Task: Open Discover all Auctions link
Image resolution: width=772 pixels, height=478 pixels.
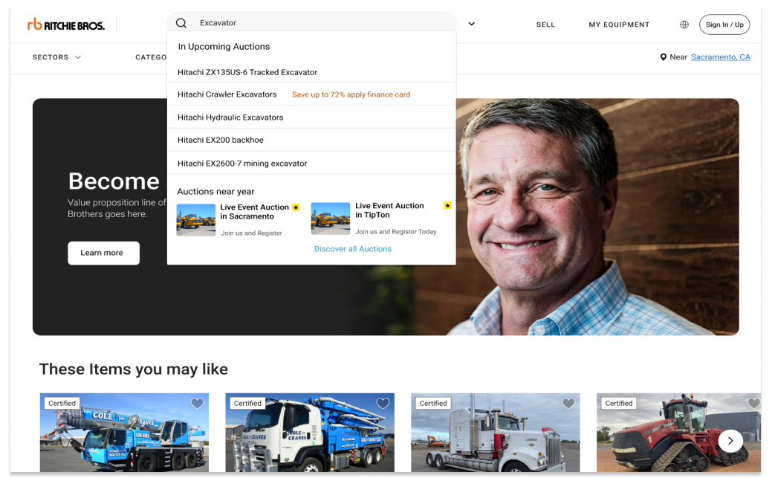Action: [x=353, y=249]
